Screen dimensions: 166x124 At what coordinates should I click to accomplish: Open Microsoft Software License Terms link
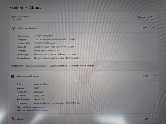[x=32, y=110]
